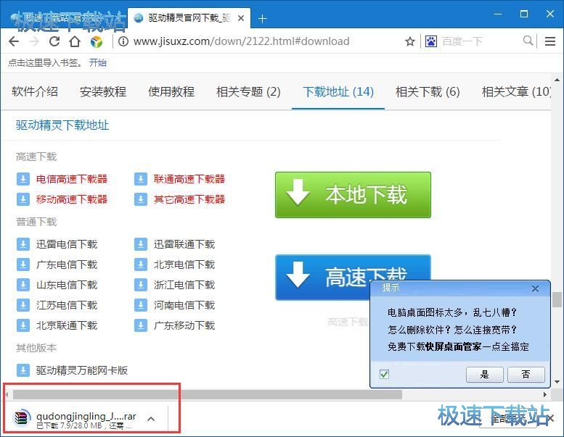Open the 联通高速下载器 link

tap(189, 179)
